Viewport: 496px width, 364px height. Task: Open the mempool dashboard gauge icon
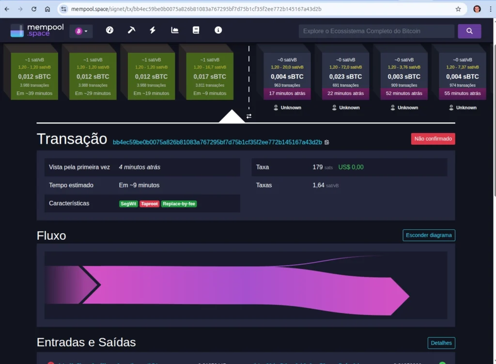pos(109,30)
